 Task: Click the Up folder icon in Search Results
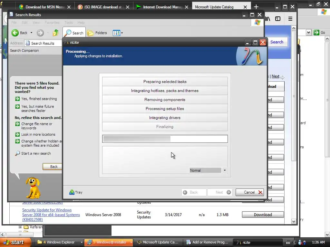56,33
